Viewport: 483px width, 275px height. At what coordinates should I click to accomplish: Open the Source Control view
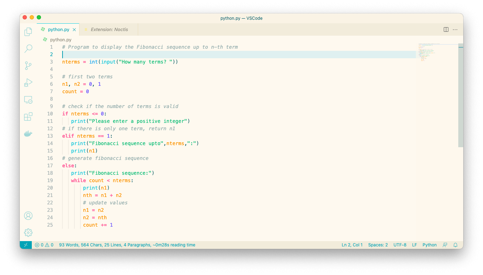[x=28, y=66]
